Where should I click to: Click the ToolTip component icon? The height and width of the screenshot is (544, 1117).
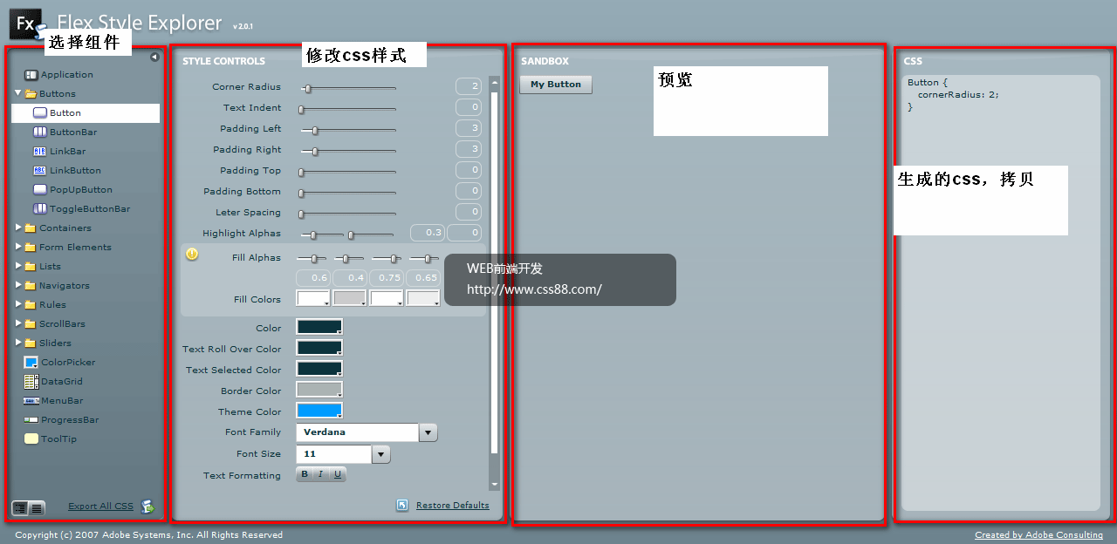[x=31, y=439]
